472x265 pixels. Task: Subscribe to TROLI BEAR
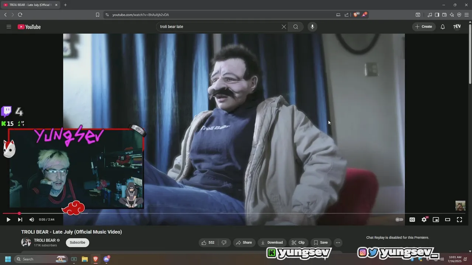click(77, 243)
